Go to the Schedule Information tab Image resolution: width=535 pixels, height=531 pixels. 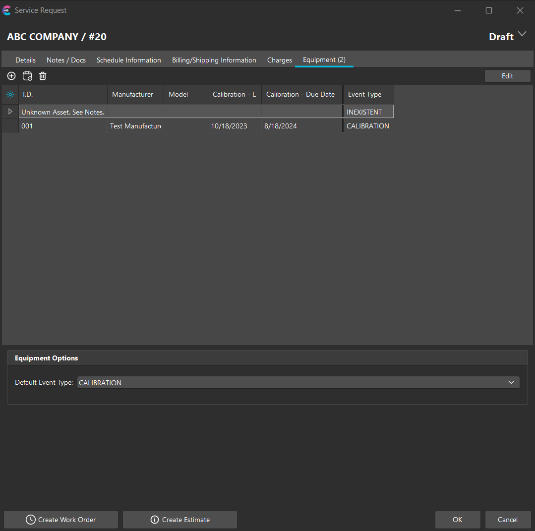tap(128, 60)
